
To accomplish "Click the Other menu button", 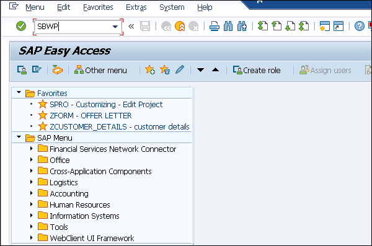I will 100,70.
